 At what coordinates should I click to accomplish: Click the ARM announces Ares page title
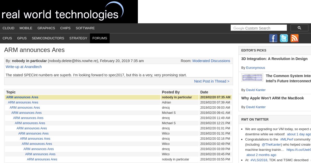click(x=34, y=50)
